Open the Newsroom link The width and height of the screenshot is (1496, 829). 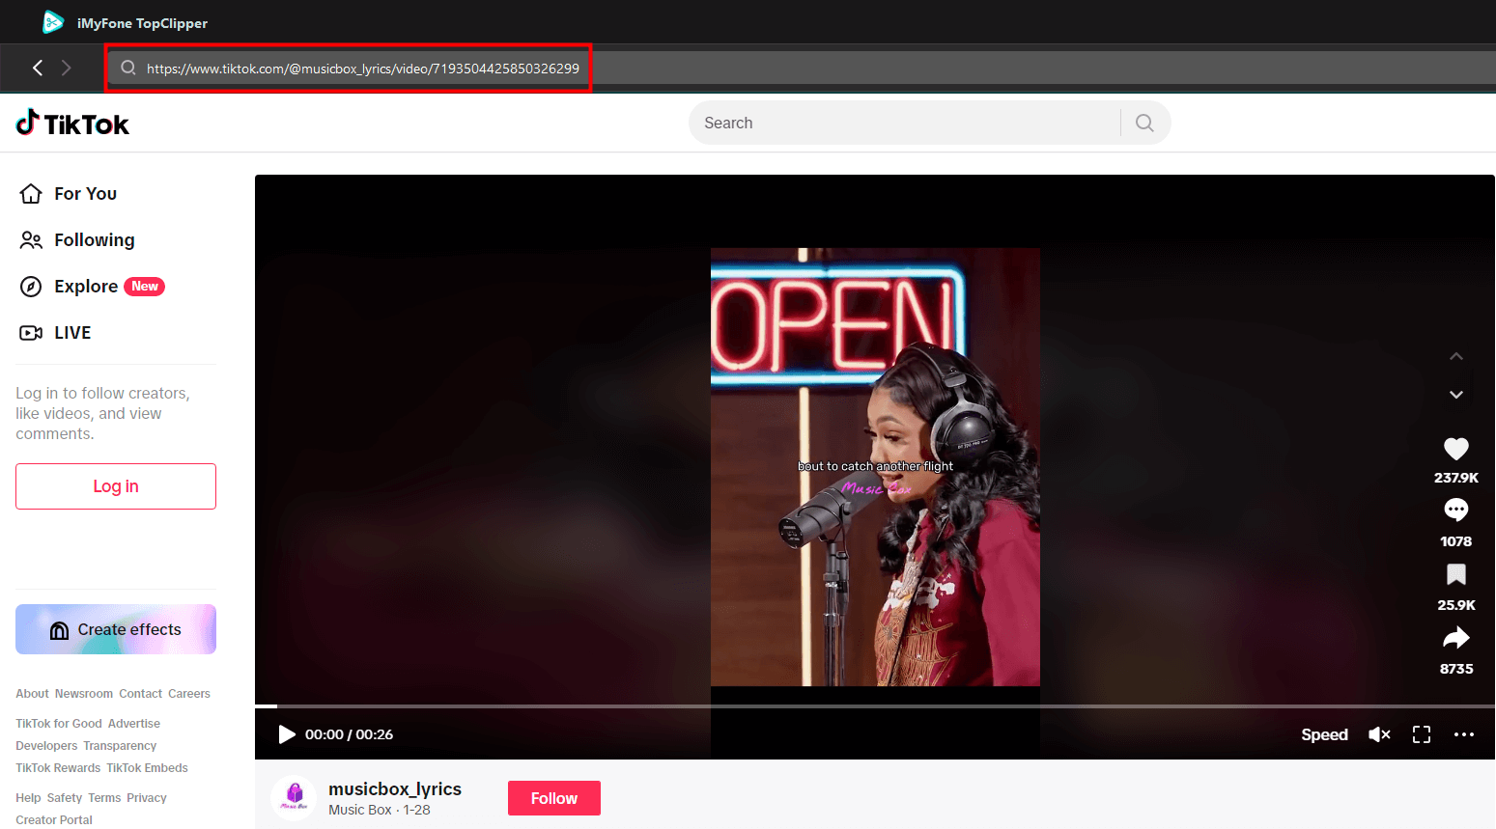point(84,694)
